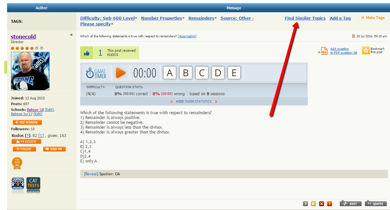Select answer choice C in timer
This screenshot has width=390, height=210.
(202, 73)
